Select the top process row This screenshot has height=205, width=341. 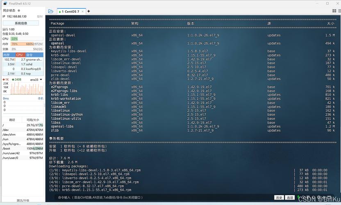tap(23, 74)
